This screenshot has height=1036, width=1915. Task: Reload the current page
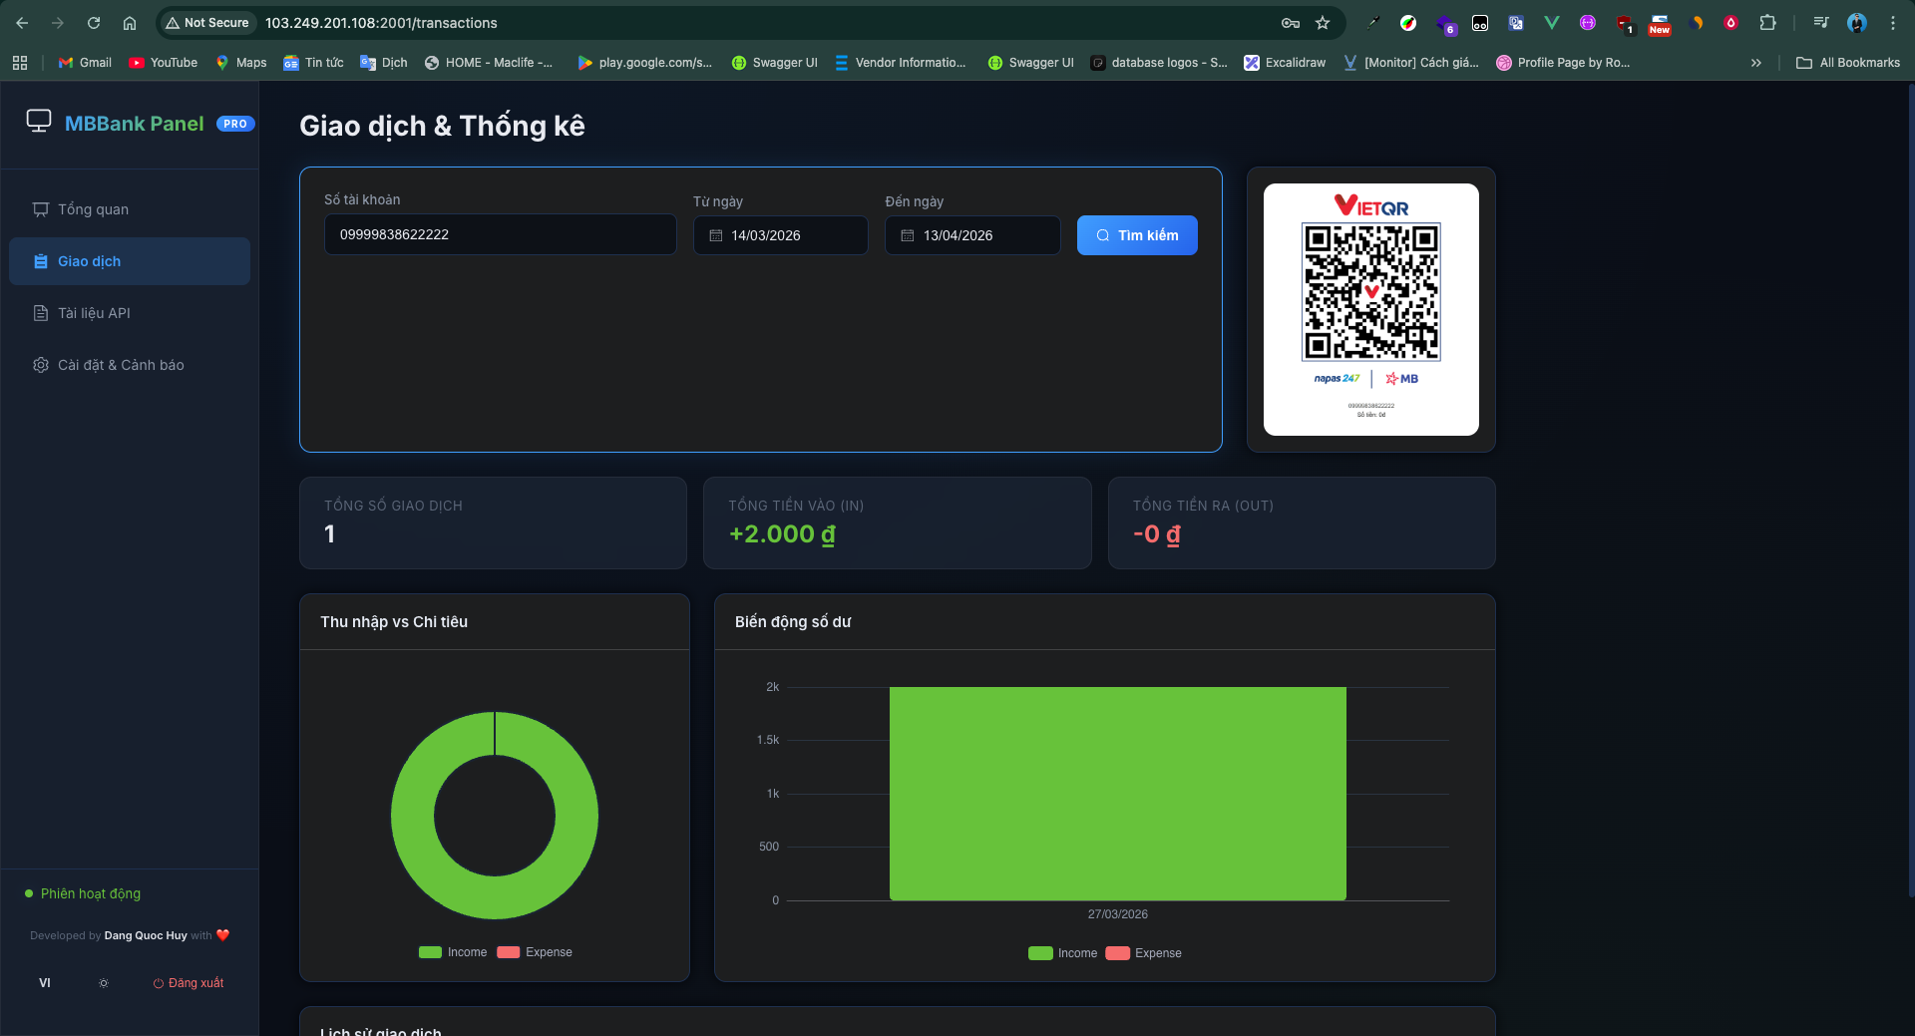point(94,23)
